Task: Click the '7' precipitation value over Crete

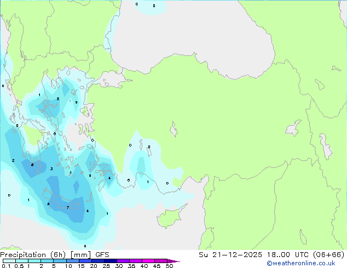Action: click(68, 207)
